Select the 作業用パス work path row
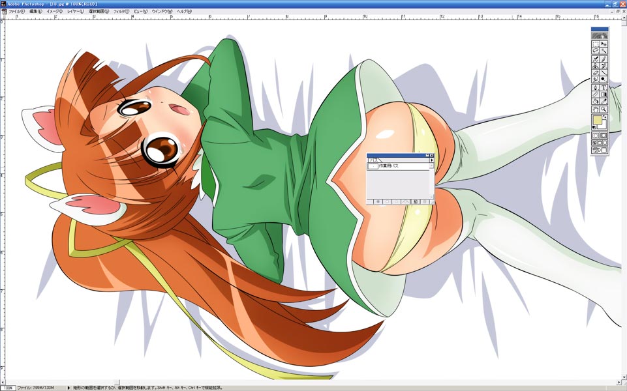The width and height of the screenshot is (627, 391). 398,167
